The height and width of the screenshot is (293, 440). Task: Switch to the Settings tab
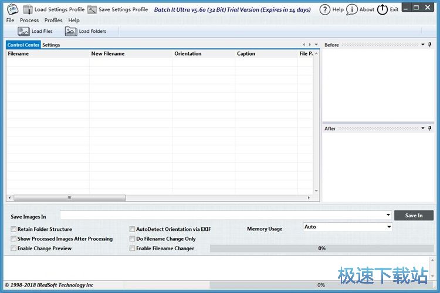51,45
